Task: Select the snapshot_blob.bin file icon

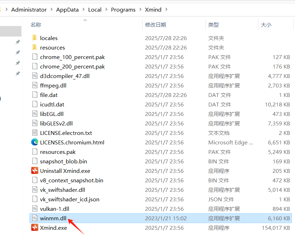Action: click(35, 161)
